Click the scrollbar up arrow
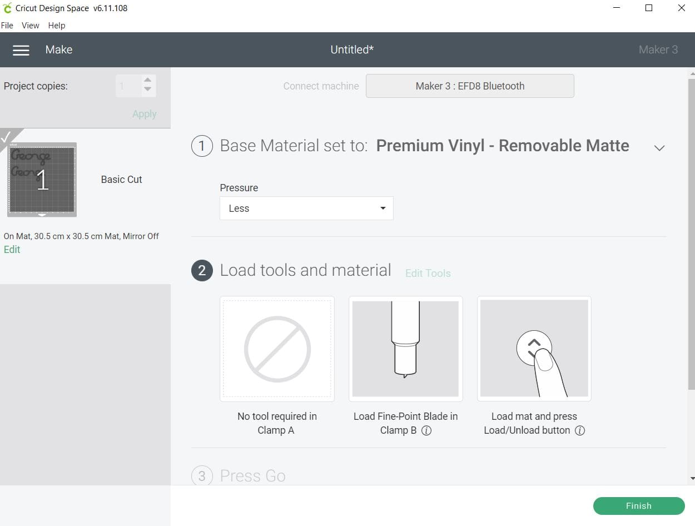The width and height of the screenshot is (695, 526). pyautogui.click(x=692, y=73)
